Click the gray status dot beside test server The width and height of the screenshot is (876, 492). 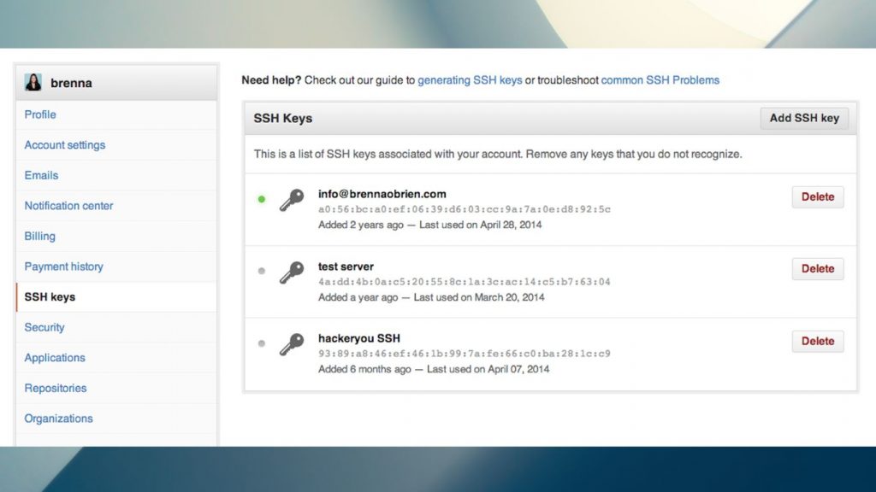pos(262,271)
